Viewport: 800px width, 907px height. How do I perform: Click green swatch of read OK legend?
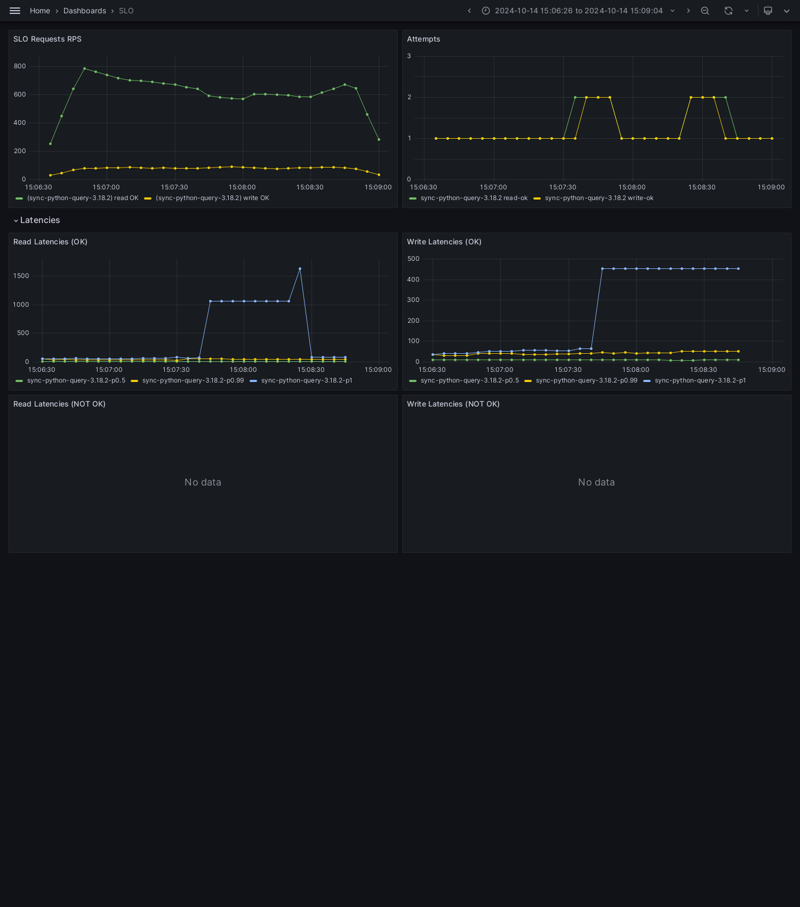point(19,198)
